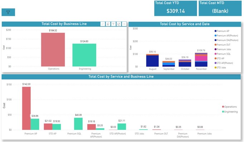The image size is (244, 142).
Task: Click the Premium AP(Photon) Engineering bar $5.35
Action: click(x=100, y=129)
